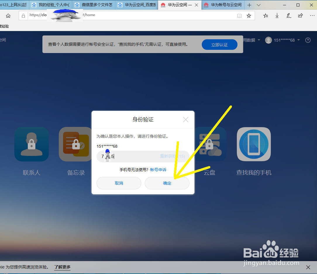
Task: Expand the 用数据 dropdown arrow
Action: [x=259, y=40]
